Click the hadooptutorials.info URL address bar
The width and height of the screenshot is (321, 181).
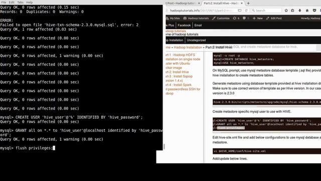tap(202, 11)
